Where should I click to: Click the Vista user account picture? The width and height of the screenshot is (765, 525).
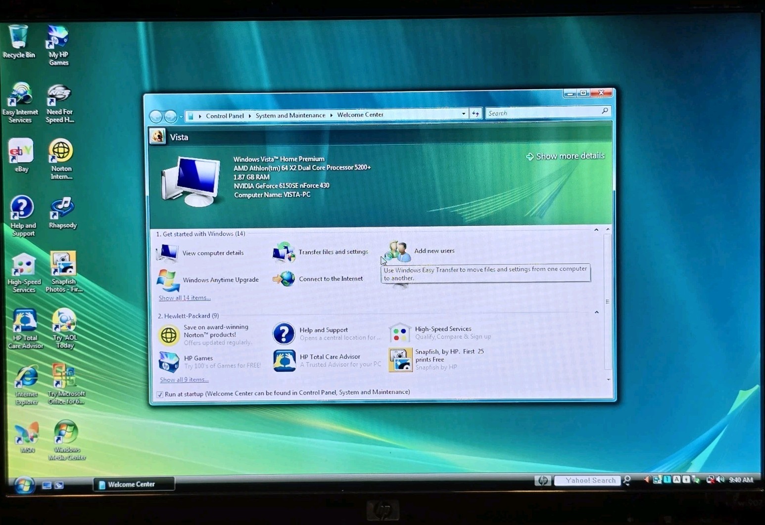coord(158,136)
